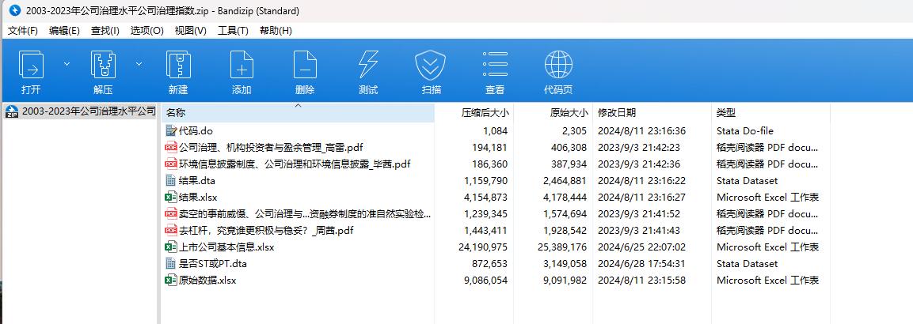Sort by the 类型 column header
913x324 pixels.
[770, 113]
